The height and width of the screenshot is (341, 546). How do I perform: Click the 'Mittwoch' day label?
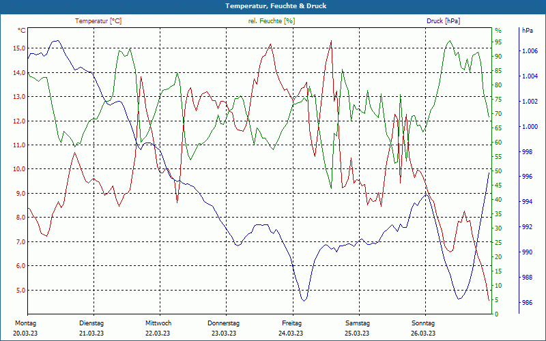(158, 323)
